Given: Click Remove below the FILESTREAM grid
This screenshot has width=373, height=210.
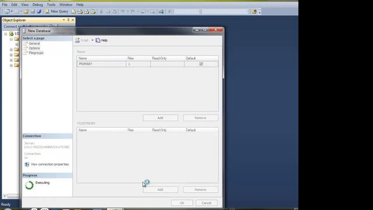Looking at the screenshot, I should 200,190.
